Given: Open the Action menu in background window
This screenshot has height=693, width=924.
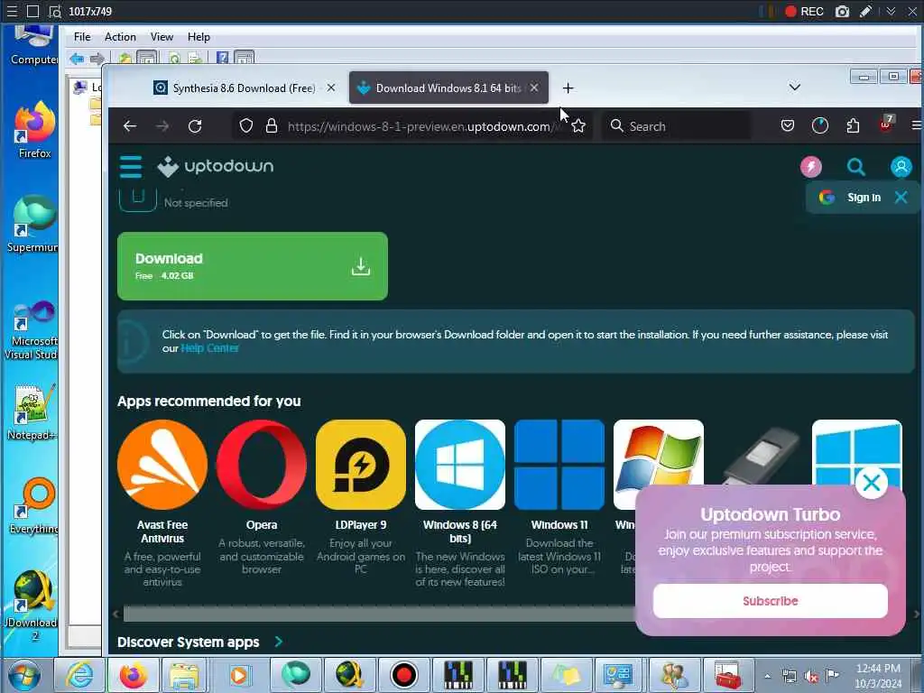Looking at the screenshot, I should pyautogui.click(x=120, y=36).
